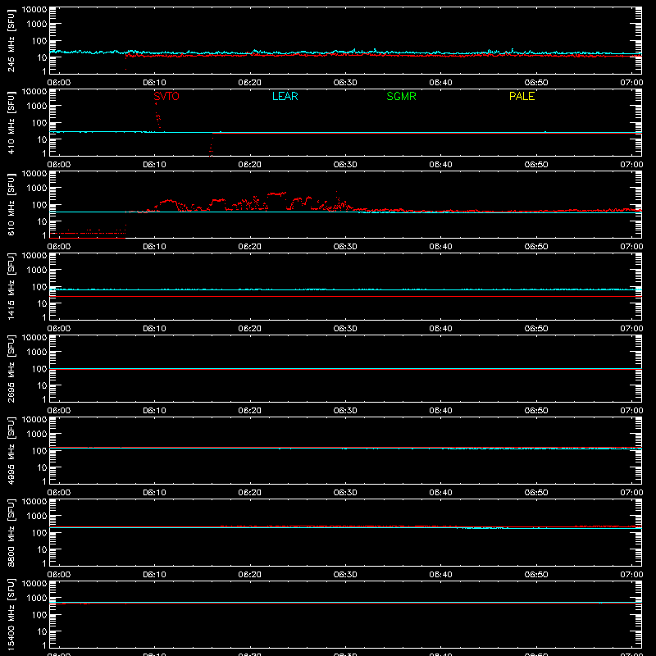Click 06:20 tick label below 410 MHz panel
656x656 pixels.
pos(250,165)
